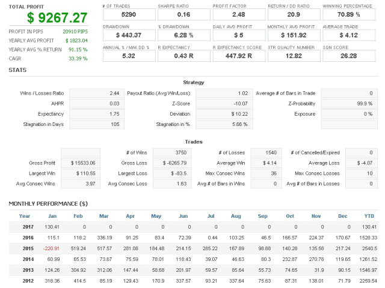Click the Jun column header

(x=183, y=216)
